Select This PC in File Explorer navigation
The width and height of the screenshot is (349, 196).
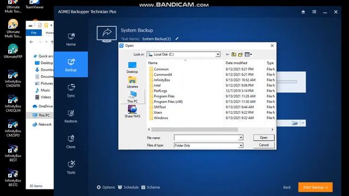[x=41, y=115]
